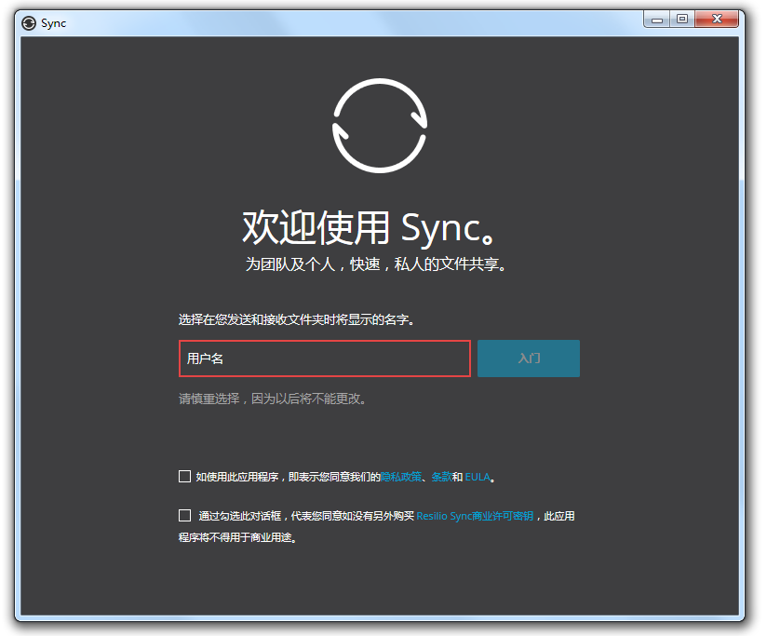Click the 入门 button to get started
Screen dimensions: 767x636
tap(528, 359)
